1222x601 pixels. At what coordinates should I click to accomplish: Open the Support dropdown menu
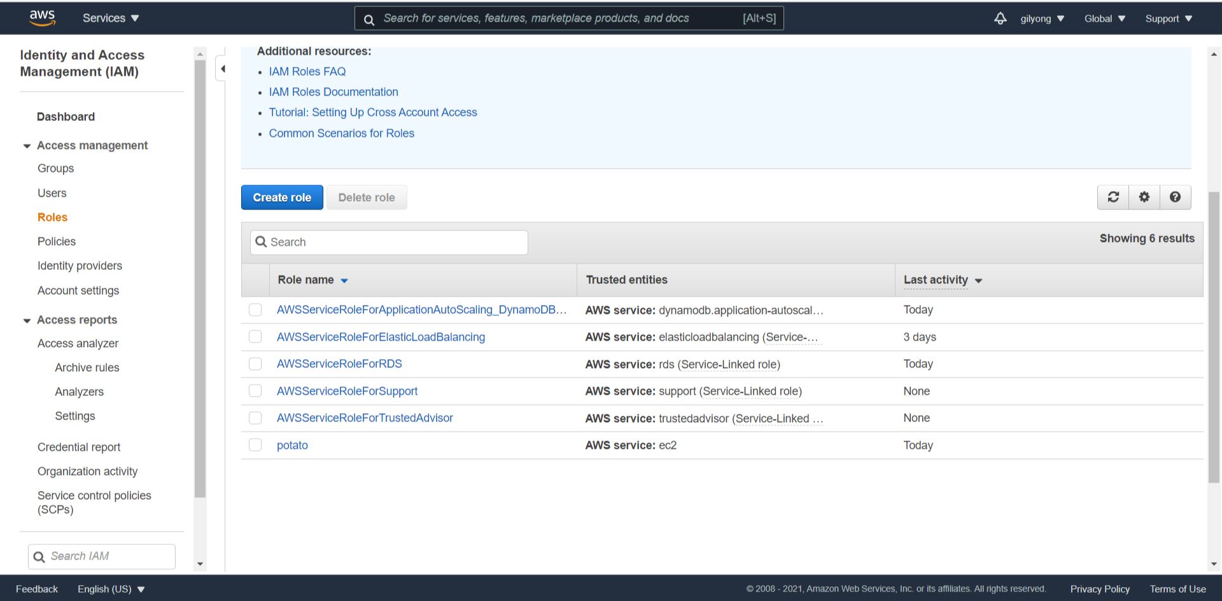(1169, 18)
